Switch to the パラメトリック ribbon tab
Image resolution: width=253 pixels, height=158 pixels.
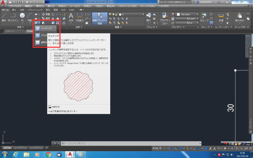point(35,10)
